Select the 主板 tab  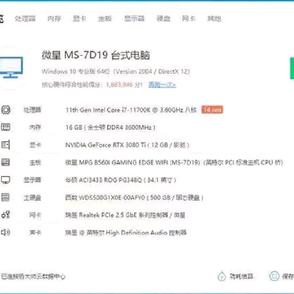point(105,19)
